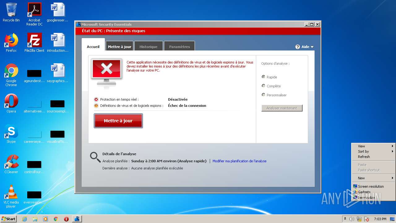Choose Refresh in the context menu
Viewport: 396px width, 223px height.
(x=373, y=157)
